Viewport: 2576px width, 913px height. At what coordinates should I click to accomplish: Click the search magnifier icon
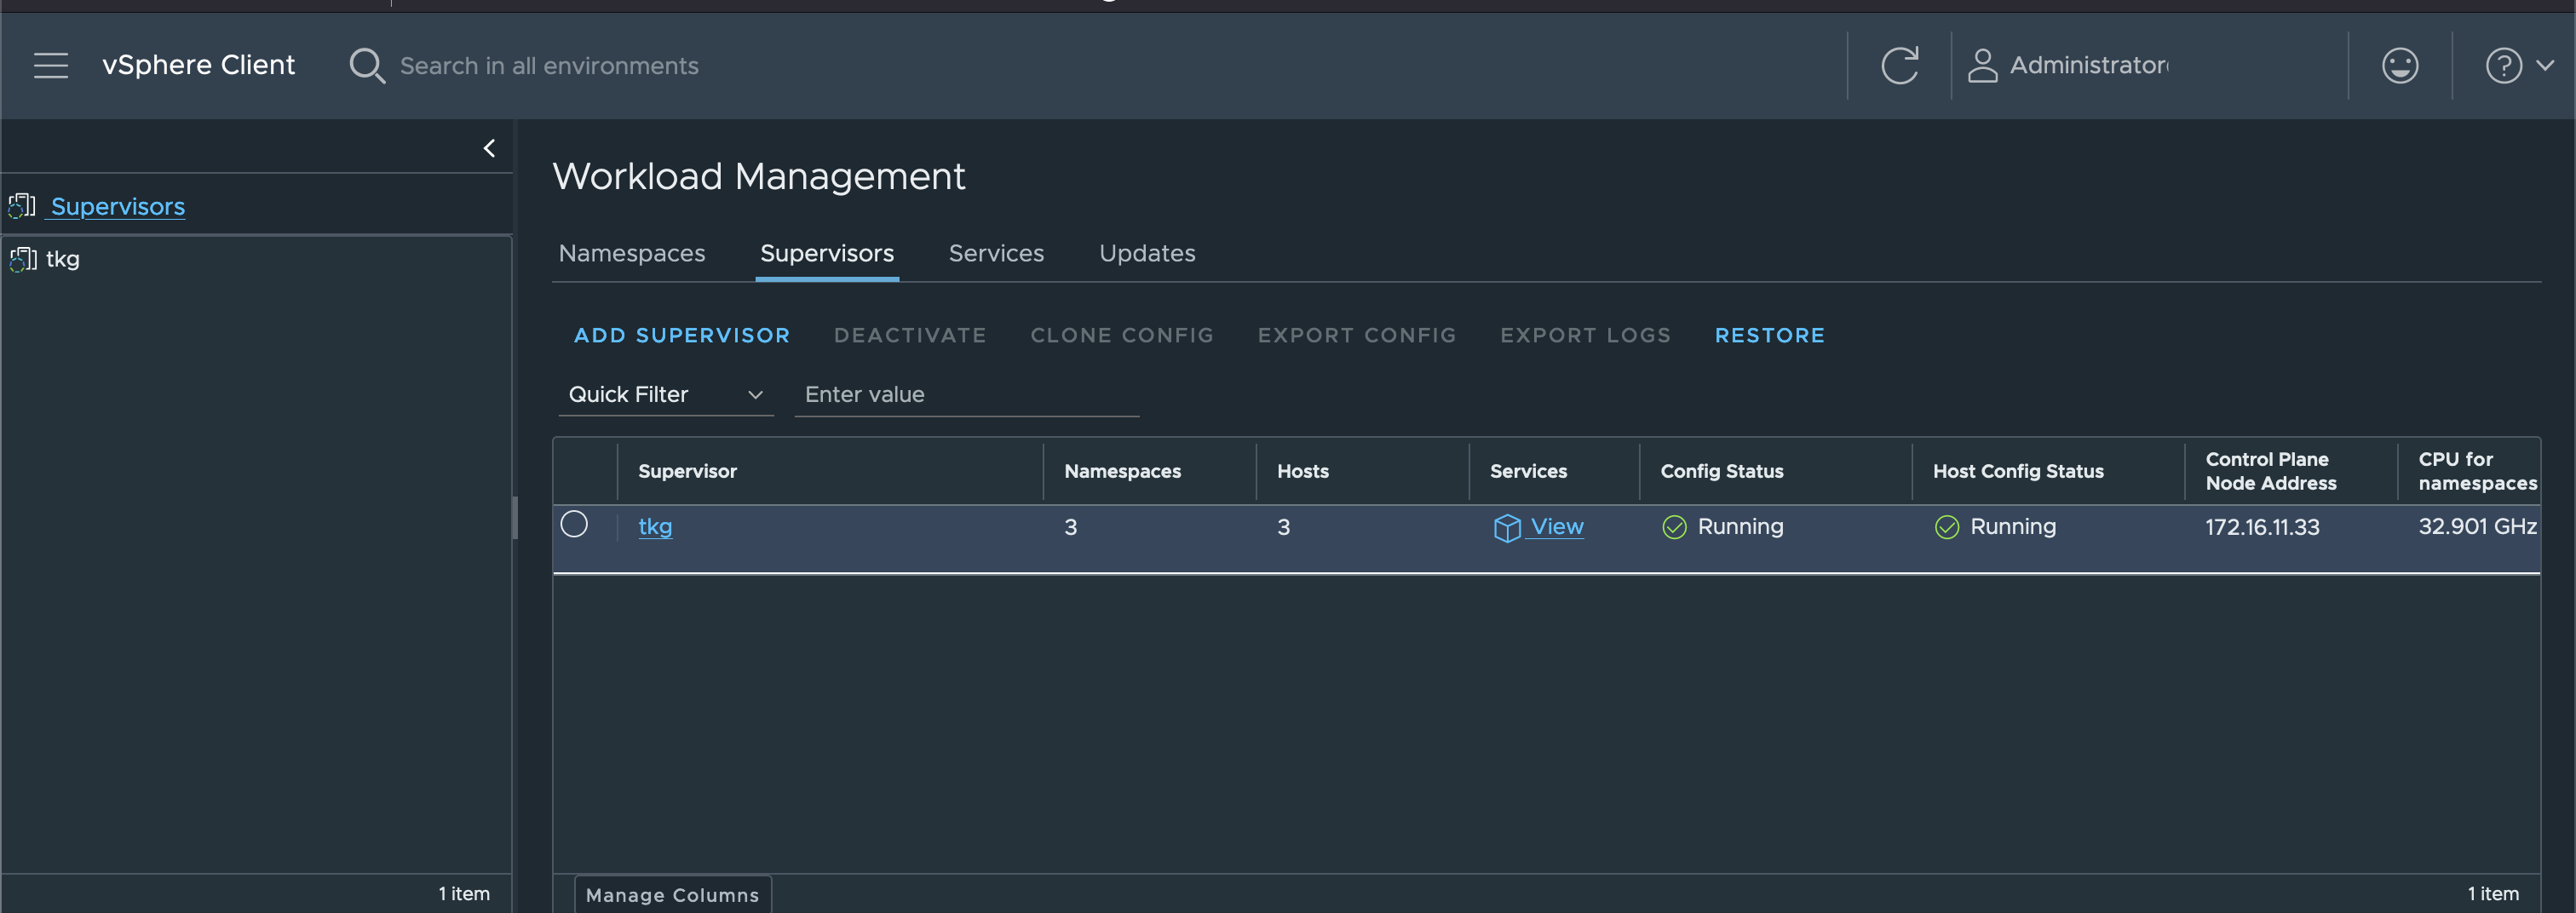366,66
